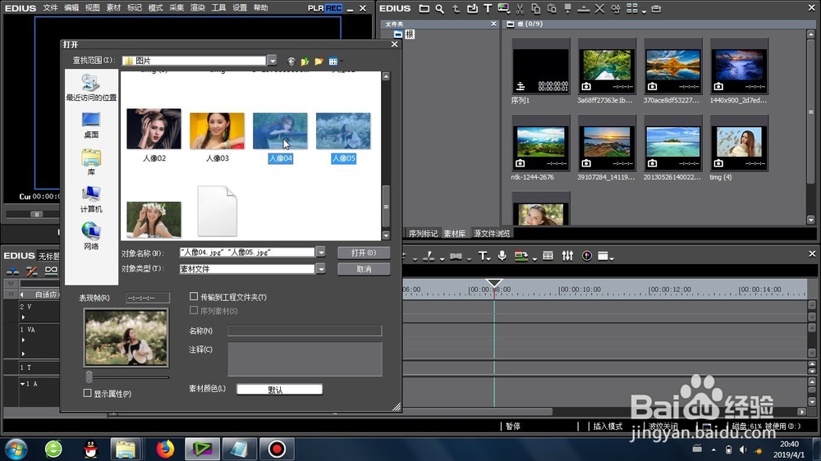Click the search magnifier in bin toolbar
The width and height of the screenshot is (821, 461).
pyautogui.click(x=440, y=8)
